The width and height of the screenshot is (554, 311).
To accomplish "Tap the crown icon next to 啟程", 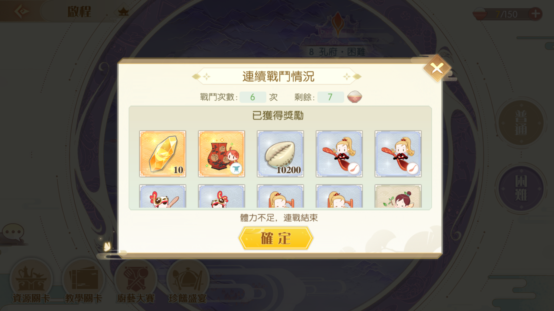I will (123, 12).
